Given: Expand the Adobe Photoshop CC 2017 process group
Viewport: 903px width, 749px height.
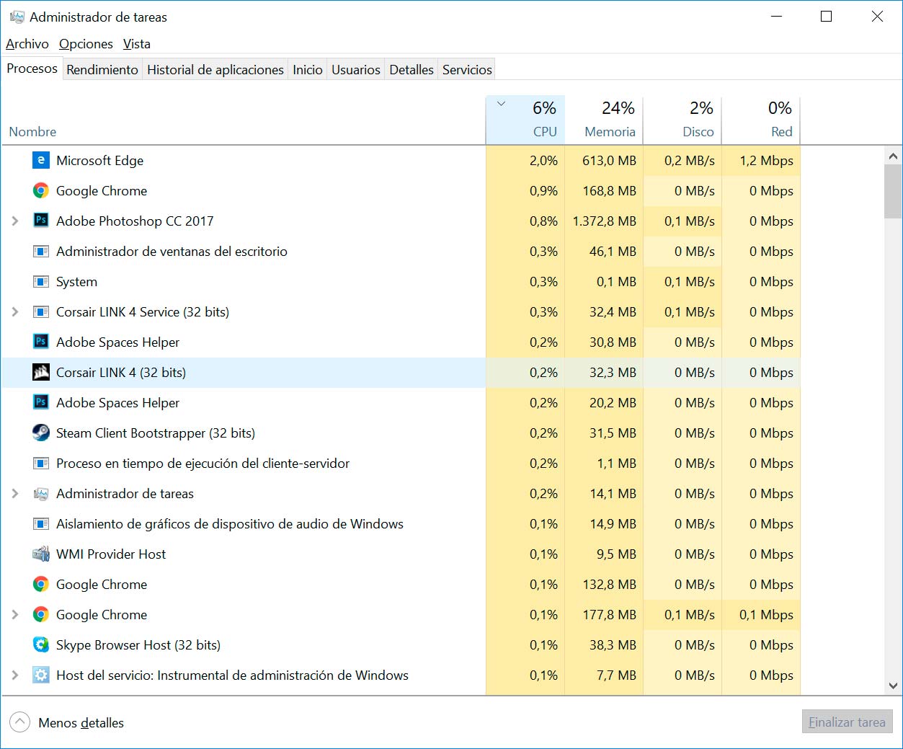Looking at the screenshot, I should [15, 221].
